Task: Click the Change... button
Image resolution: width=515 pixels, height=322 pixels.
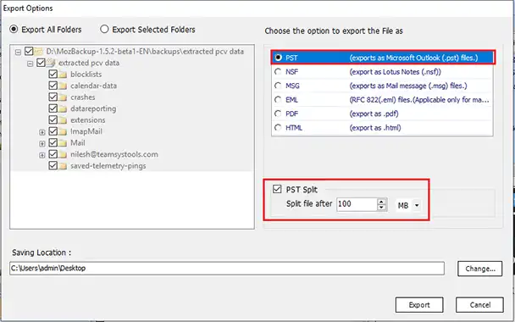Action: coord(480,269)
